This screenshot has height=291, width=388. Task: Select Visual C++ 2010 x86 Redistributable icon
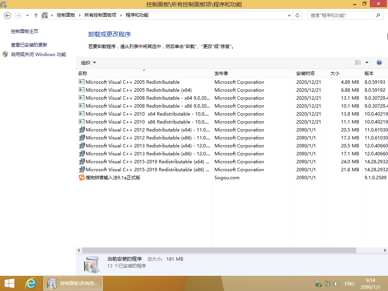pyautogui.click(x=82, y=122)
